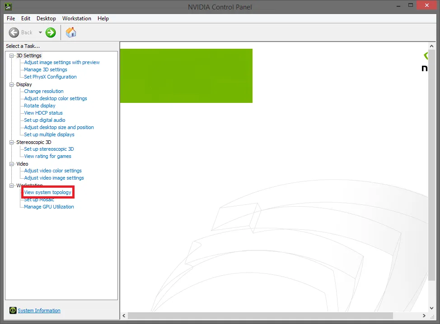
Task: Click the vertical scrollbar up arrow
Action: (x=432, y=46)
